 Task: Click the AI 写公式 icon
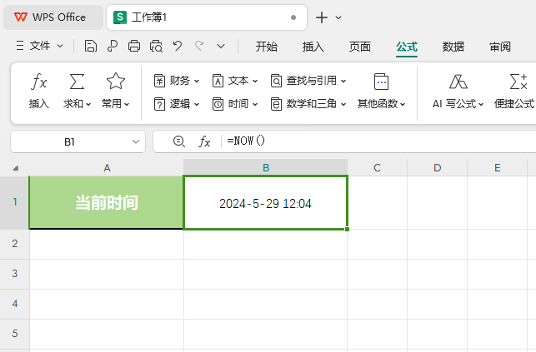point(458,82)
